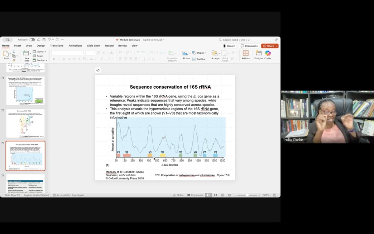Viewport: 374px width, 234px height.
Task: Open the Section dropdown
Action: coord(40,60)
